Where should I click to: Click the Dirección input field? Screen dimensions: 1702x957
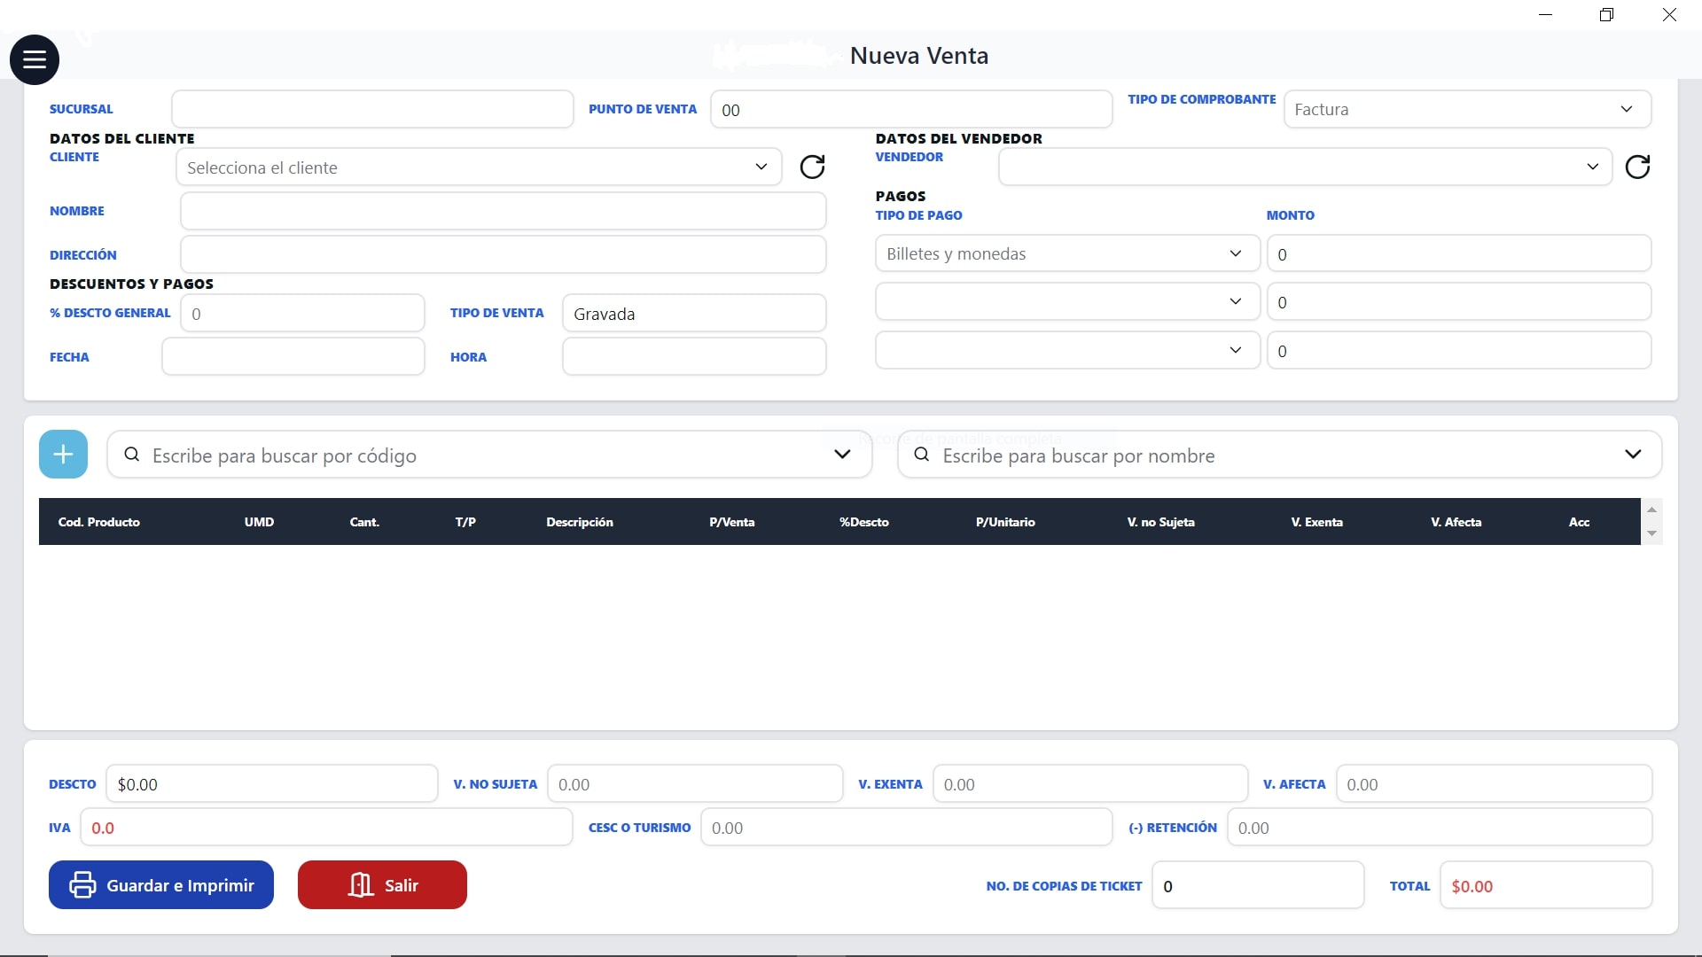pyautogui.click(x=504, y=254)
